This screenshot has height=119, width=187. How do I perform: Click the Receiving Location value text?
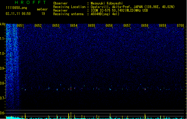pyautogui.click(x=133, y=7)
